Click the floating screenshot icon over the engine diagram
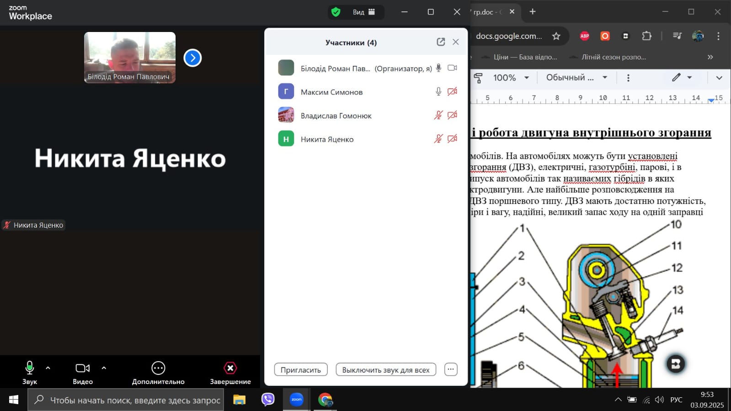This screenshot has width=731, height=411. tap(676, 364)
